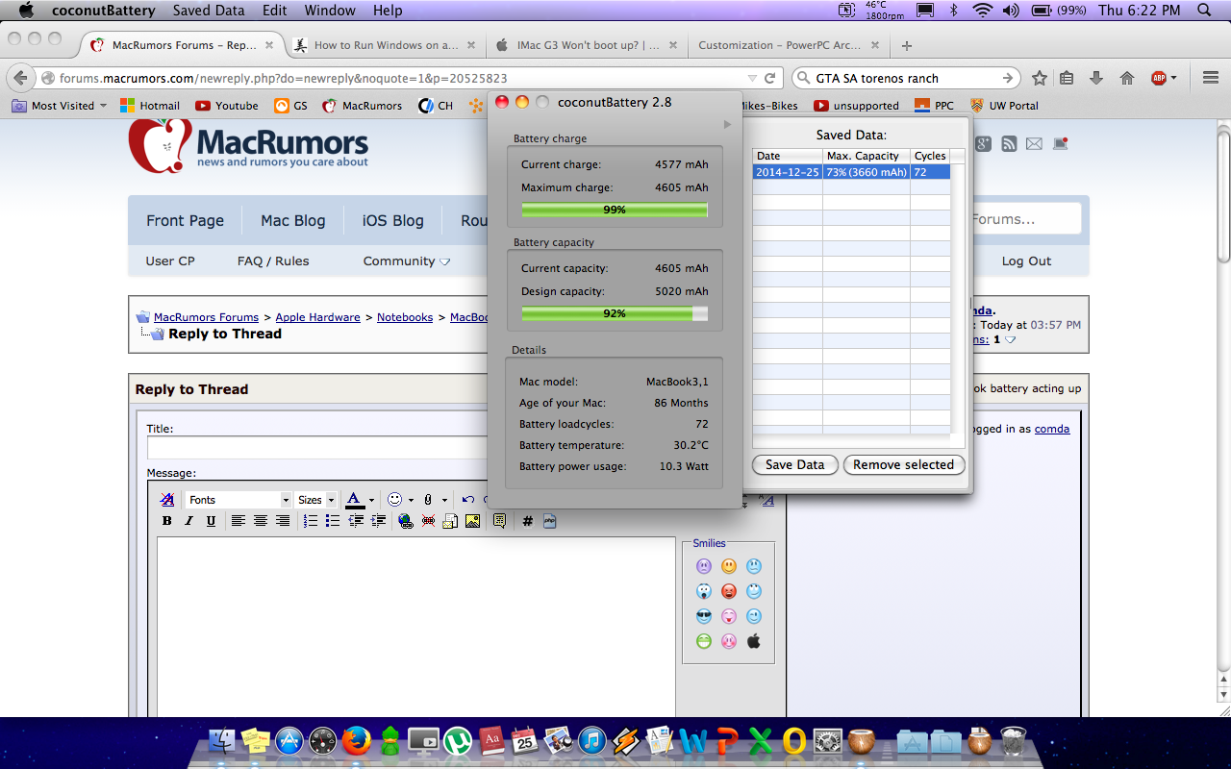Open the Help menu
The height and width of the screenshot is (769, 1231).
click(x=388, y=11)
